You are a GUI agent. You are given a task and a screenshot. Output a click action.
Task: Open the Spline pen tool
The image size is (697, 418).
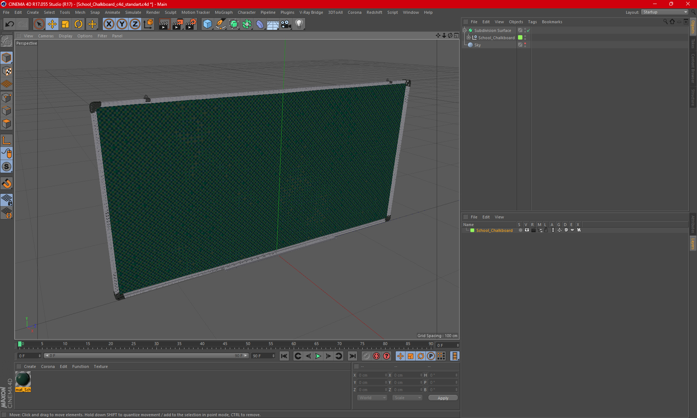click(220, 24)
